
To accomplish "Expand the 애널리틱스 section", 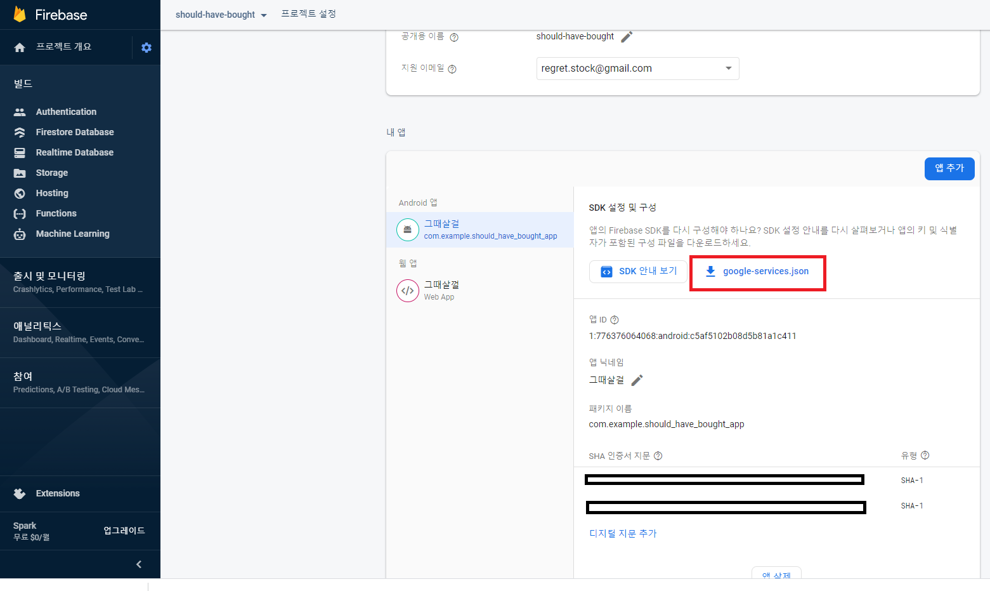I will tap(80, 333).
